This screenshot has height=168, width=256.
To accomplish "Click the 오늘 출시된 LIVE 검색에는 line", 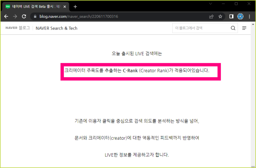I will 137,54.
